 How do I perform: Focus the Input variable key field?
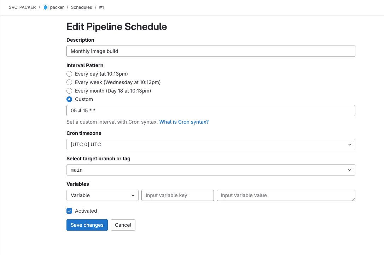pos(177,195)
